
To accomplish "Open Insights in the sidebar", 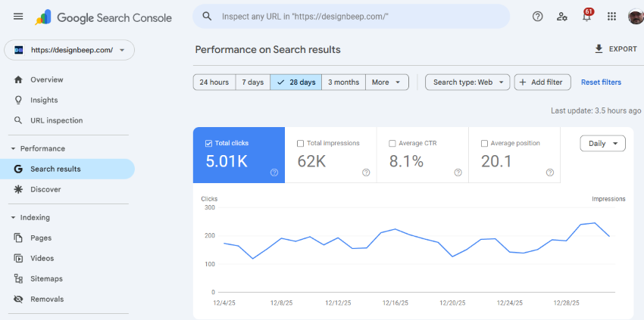I will [x=44, y=100].
